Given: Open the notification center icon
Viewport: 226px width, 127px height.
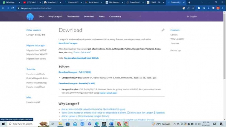Looking at the screenshot, I should [x=221, y=124].
